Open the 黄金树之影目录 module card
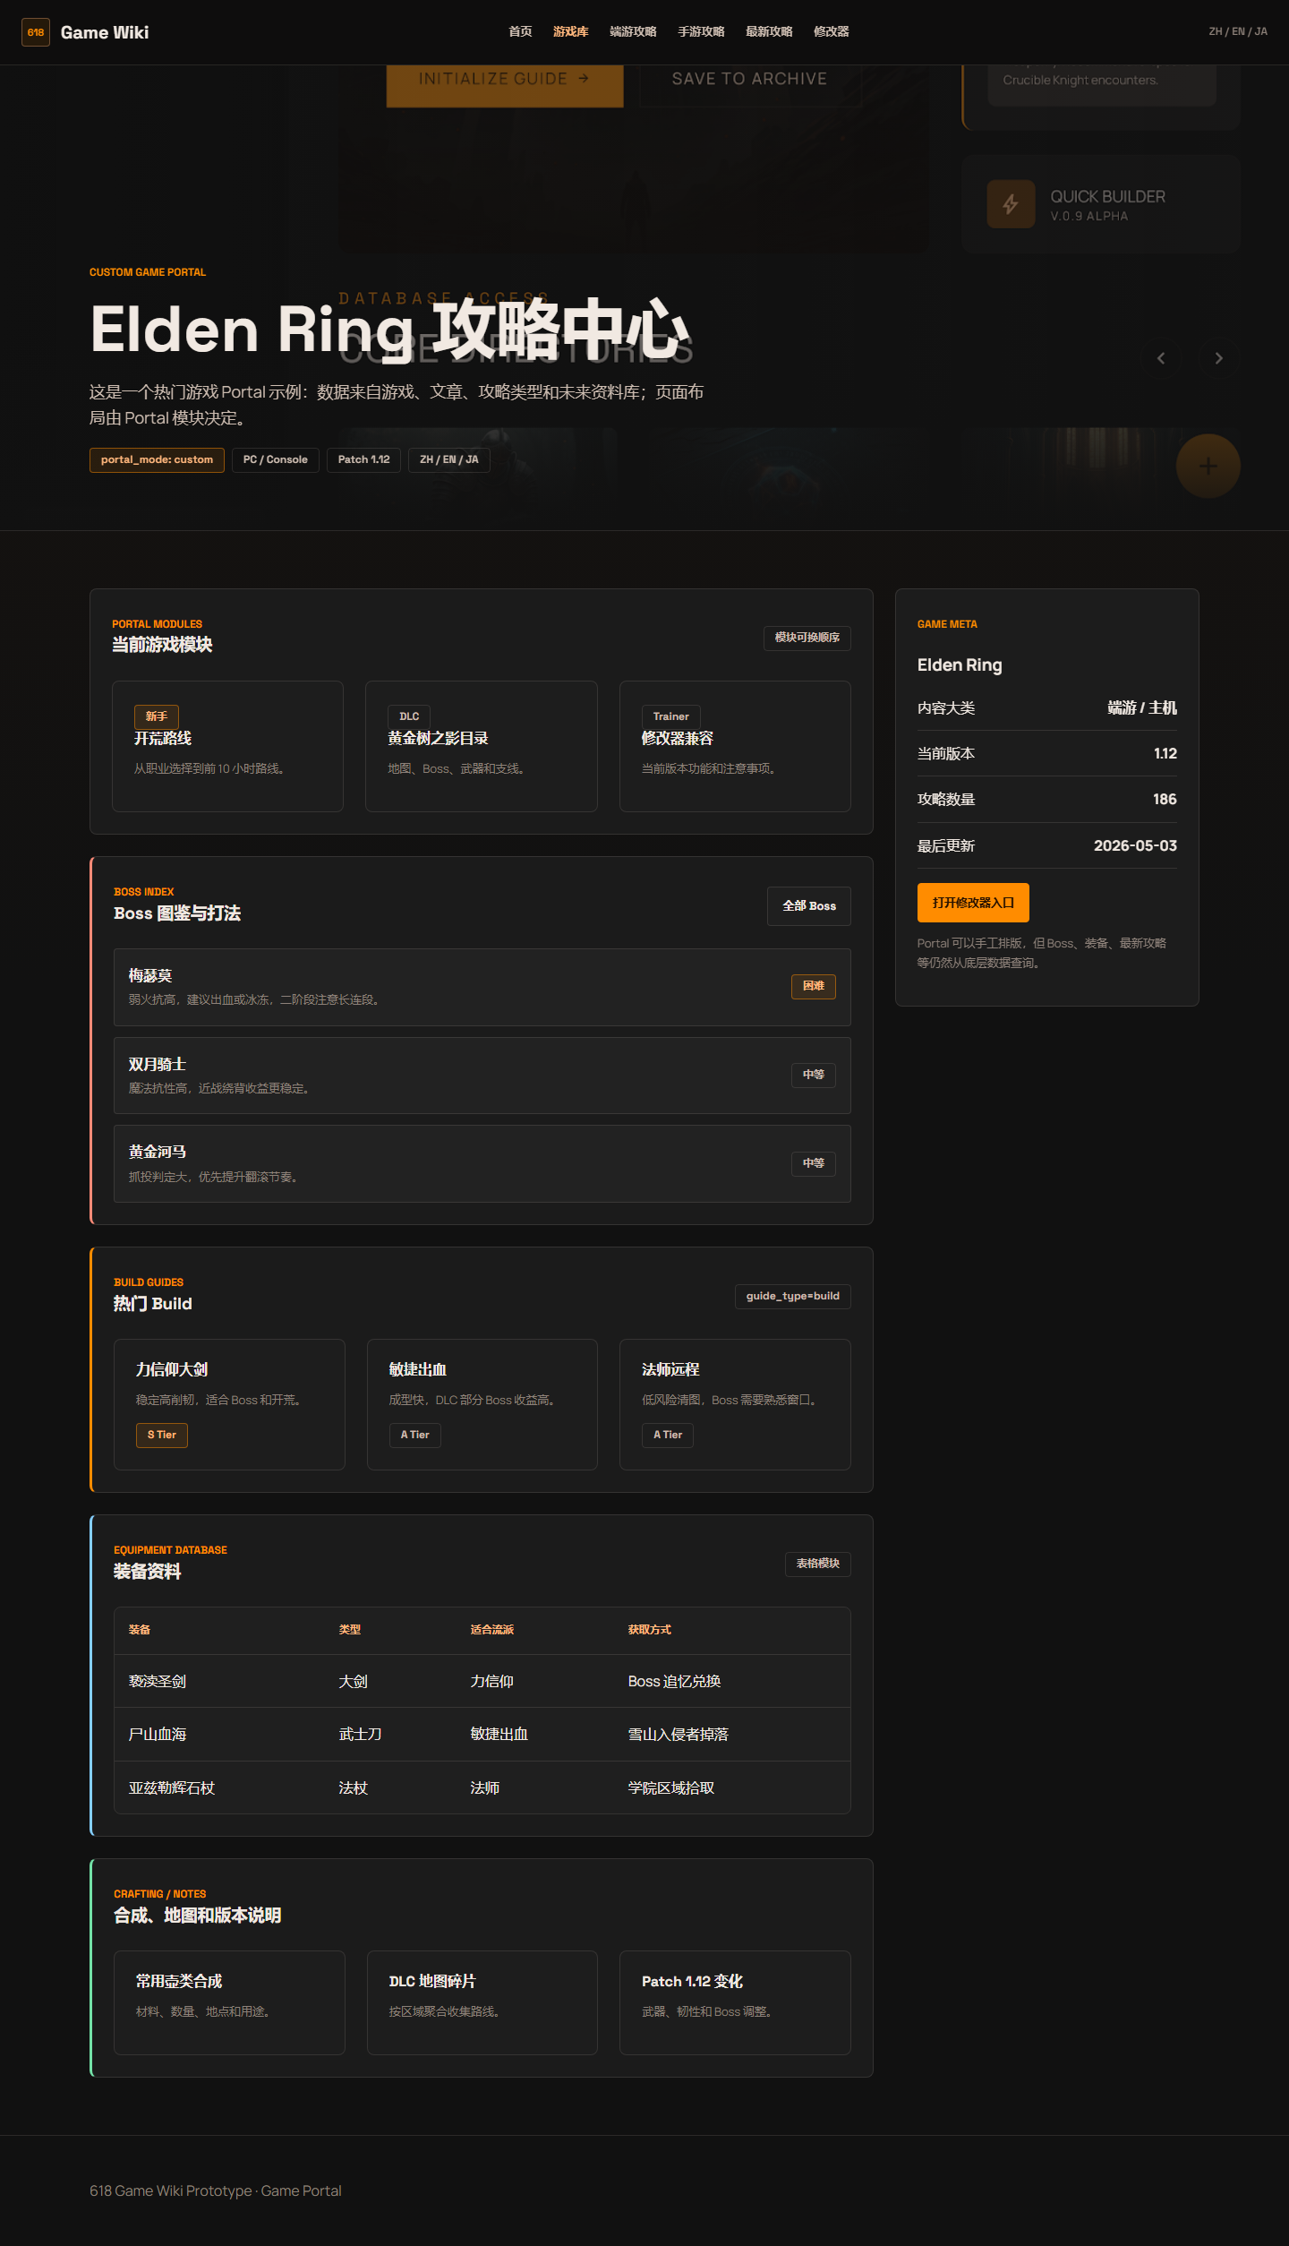 click(x=482, y=746)
